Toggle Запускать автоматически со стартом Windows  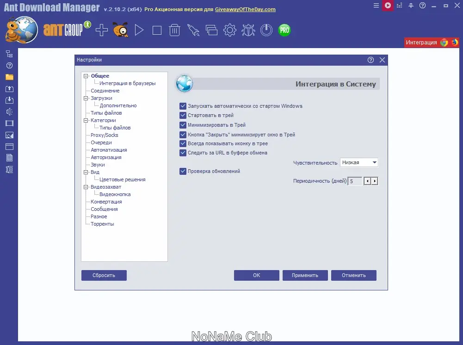tap(183, 106)
